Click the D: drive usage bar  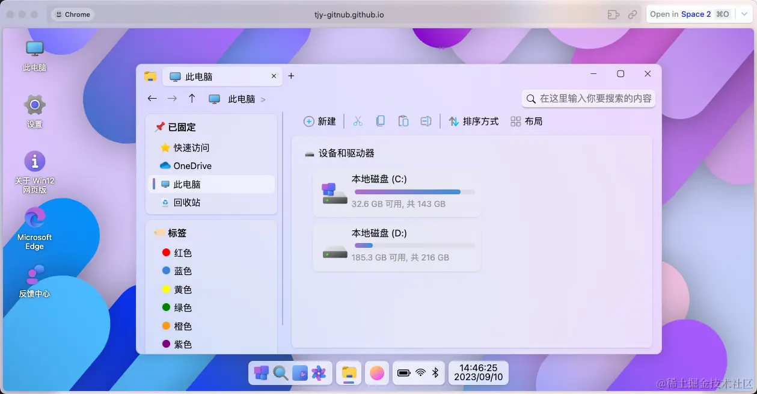414,245
